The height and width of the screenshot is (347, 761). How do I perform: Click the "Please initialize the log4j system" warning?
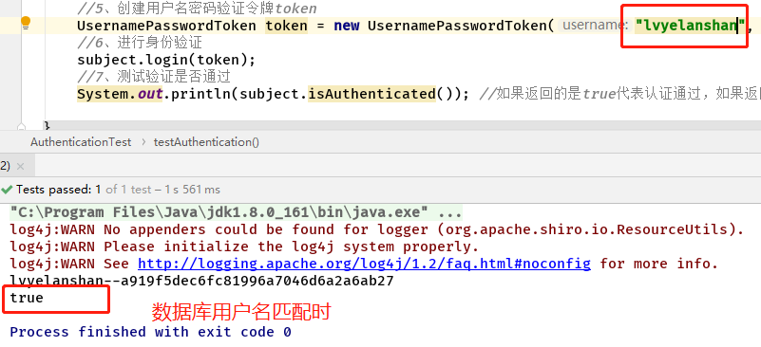tap(244, 247)
